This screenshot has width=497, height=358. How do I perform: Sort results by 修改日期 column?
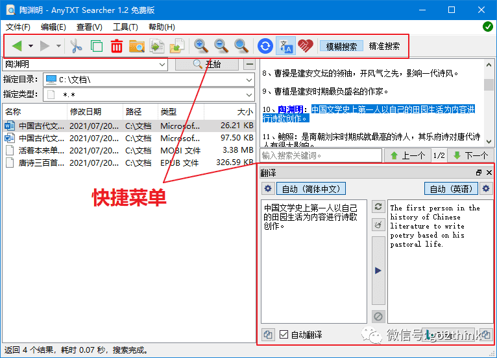(x=95, y=111)
